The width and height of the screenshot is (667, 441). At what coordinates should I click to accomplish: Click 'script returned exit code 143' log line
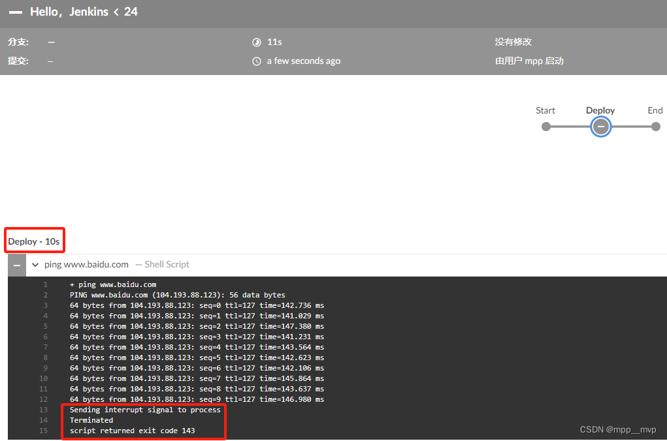click(x=133, y=431)
